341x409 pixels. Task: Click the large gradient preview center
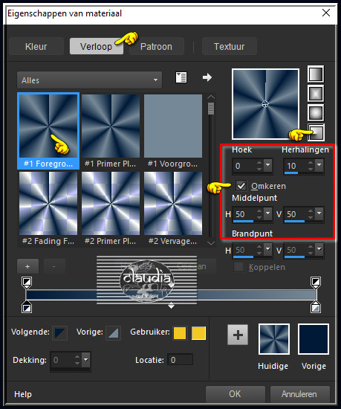click(265, 104)
